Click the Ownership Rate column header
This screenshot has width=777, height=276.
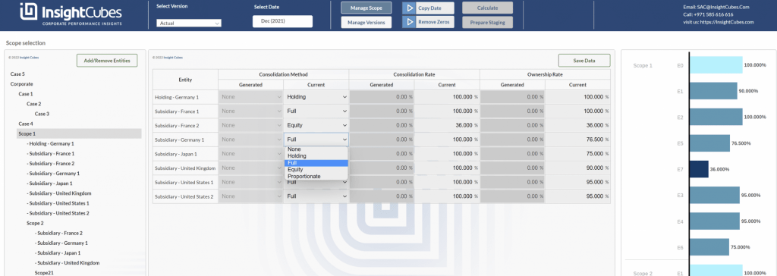[545, 74]
